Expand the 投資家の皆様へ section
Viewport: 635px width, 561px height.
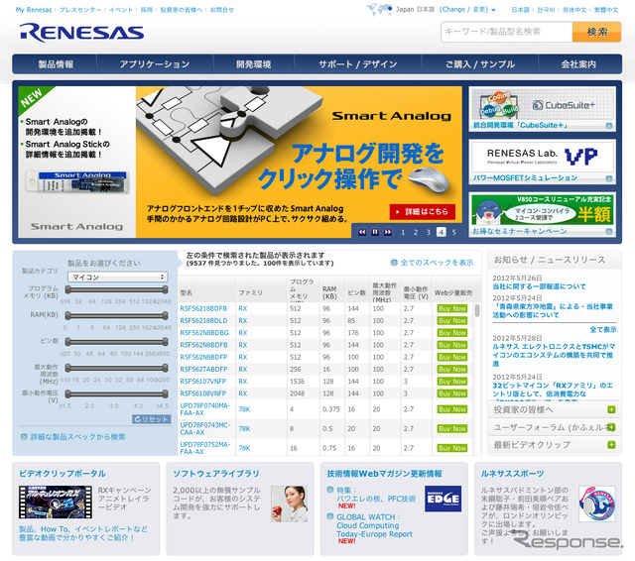[x=555, y=409]
